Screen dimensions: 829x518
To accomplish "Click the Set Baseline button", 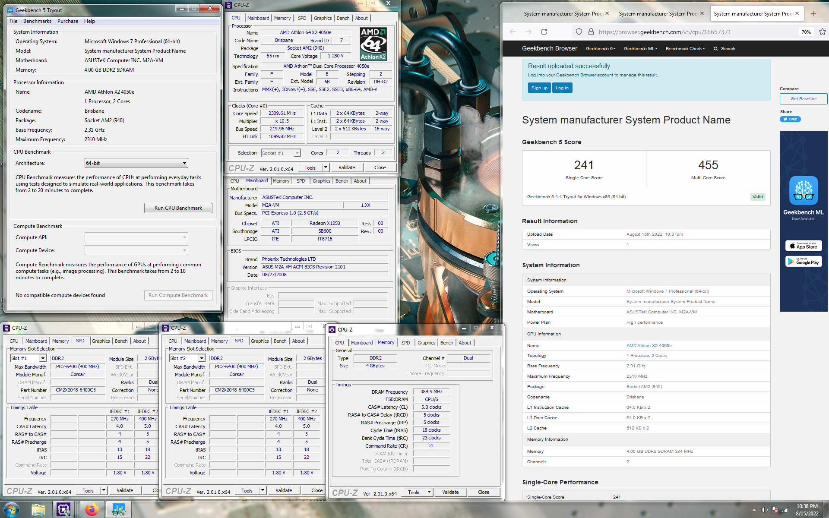I will pos(804,99).
